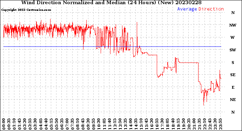Viewport: 242px width, 131px height.
Task: Click the '02:20' time label
Action: click(x=25, y=124)
